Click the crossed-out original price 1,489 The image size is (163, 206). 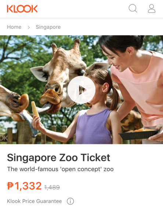52,187
